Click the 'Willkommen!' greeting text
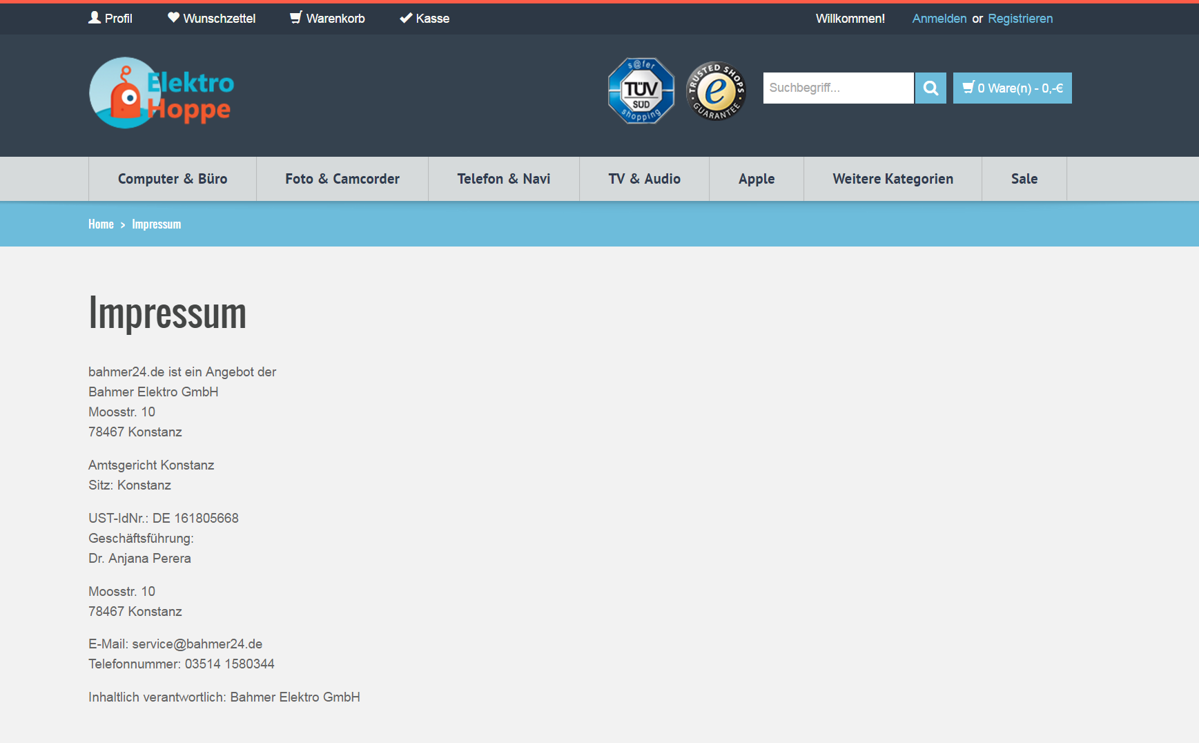This screenshot has width=1199, height=743. point(850,19)
